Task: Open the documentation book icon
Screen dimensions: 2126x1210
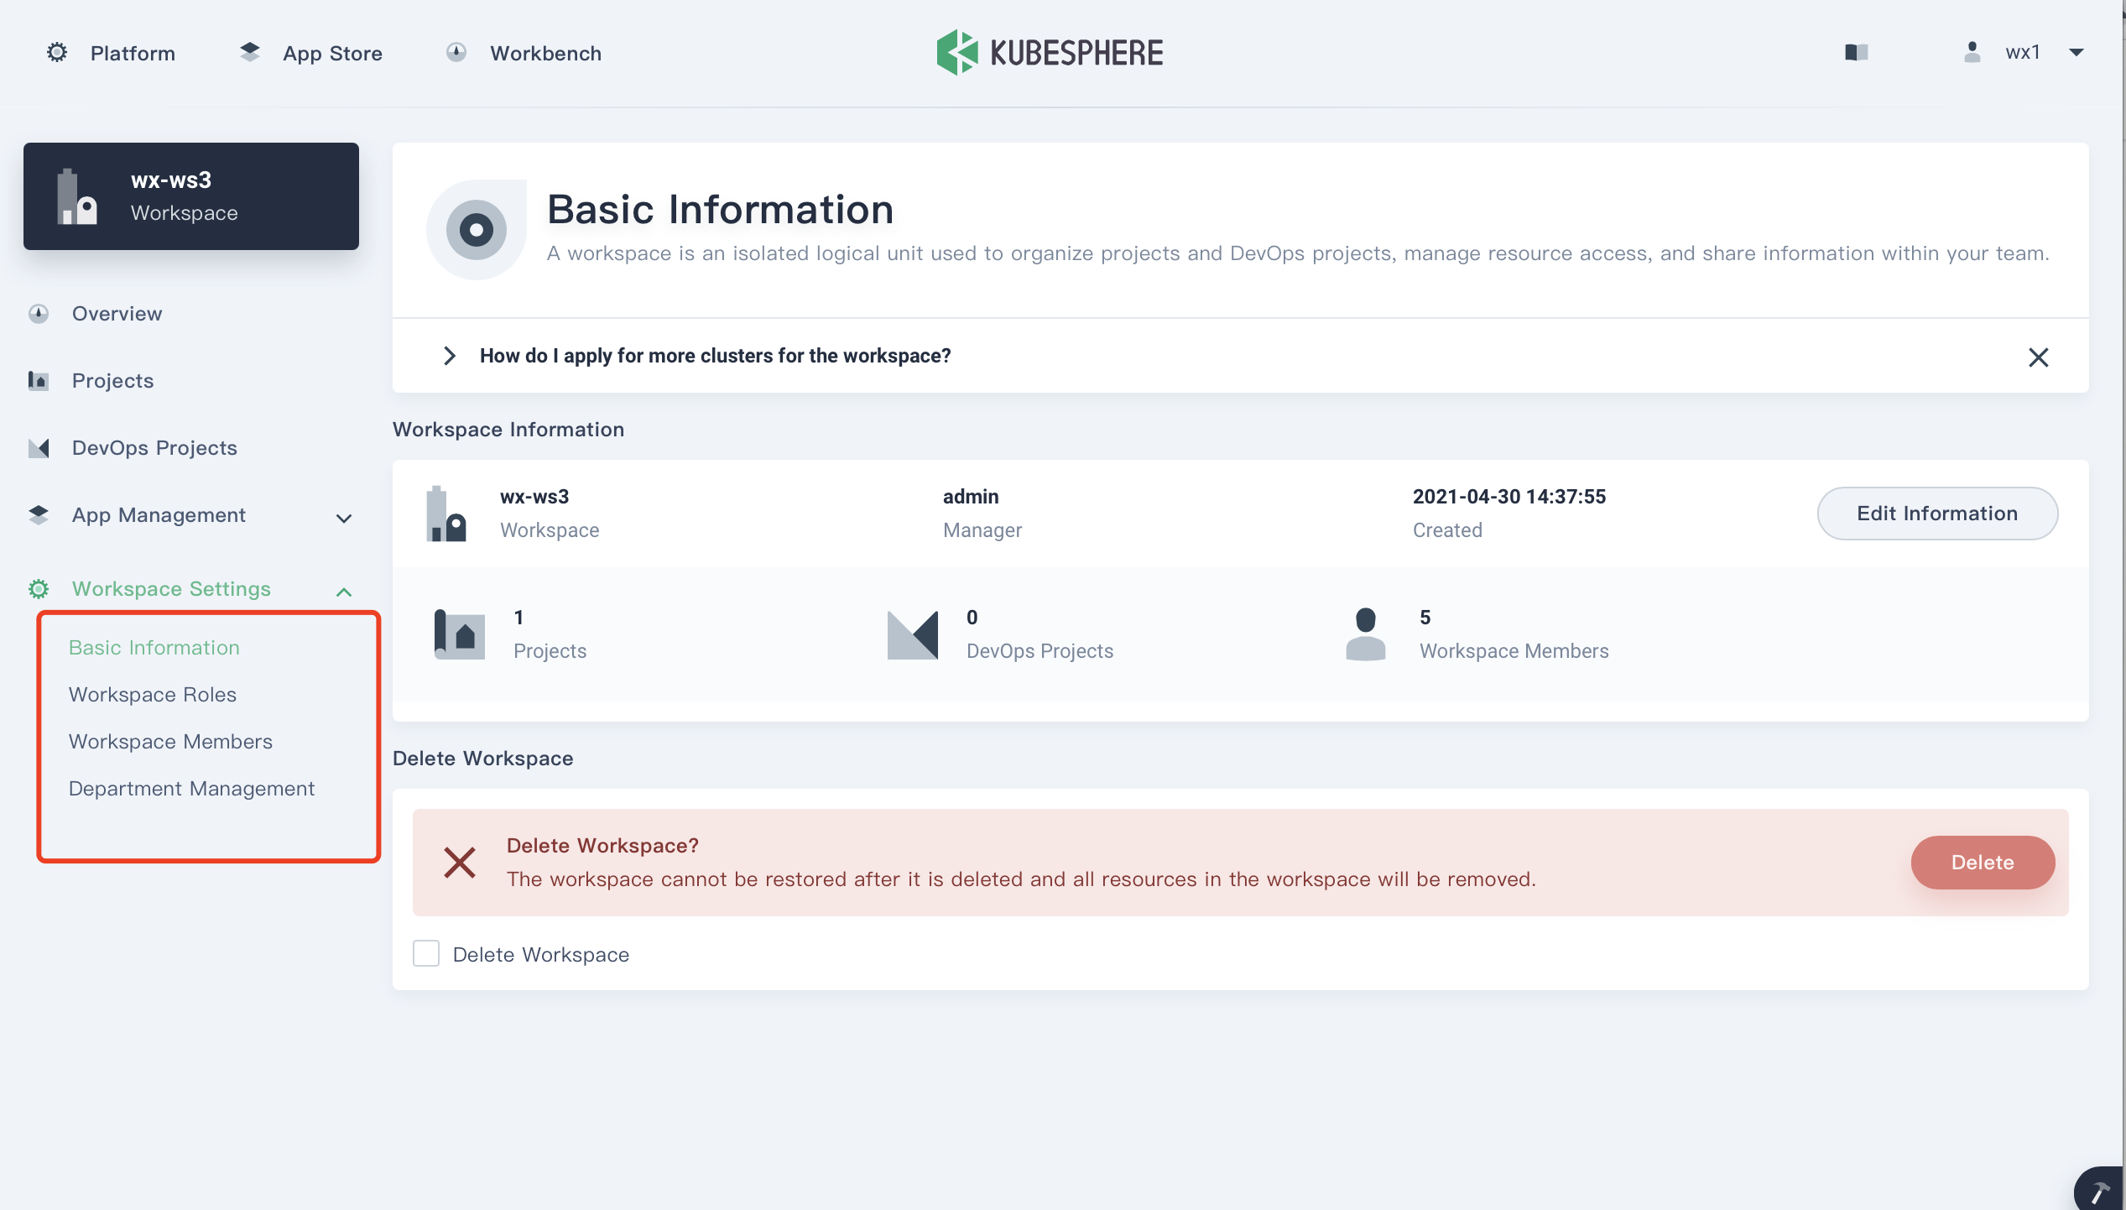Action: click(1856, 53)
